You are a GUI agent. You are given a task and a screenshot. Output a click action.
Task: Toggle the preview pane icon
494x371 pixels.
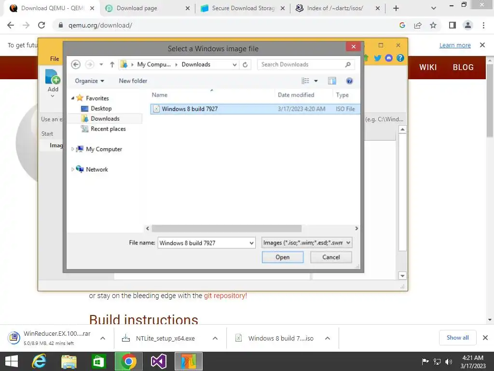click(332, 81)
